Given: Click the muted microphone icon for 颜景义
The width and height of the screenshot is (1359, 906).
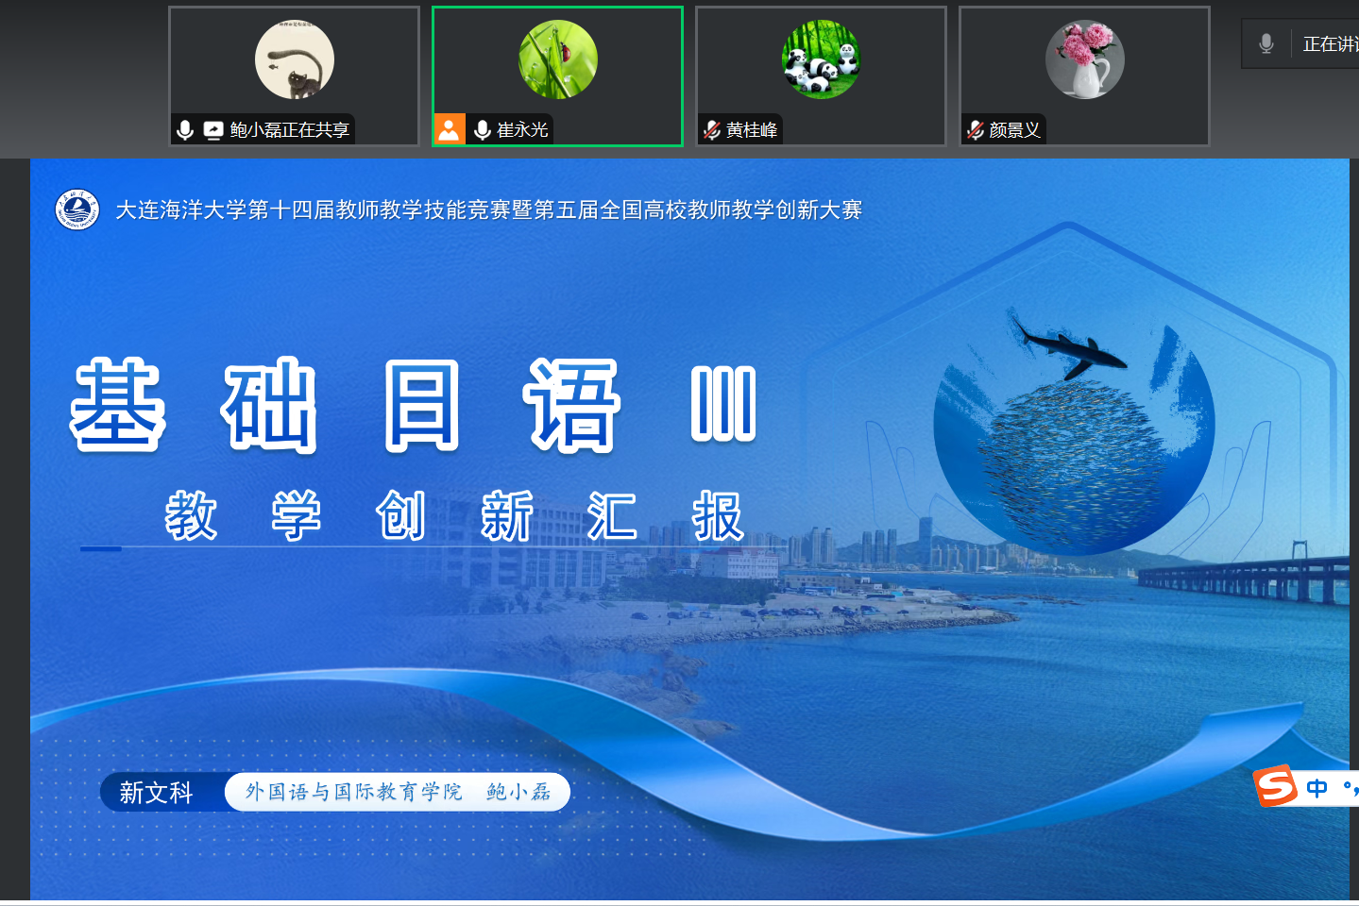Looking at the screenshot, I should (976, 130).
